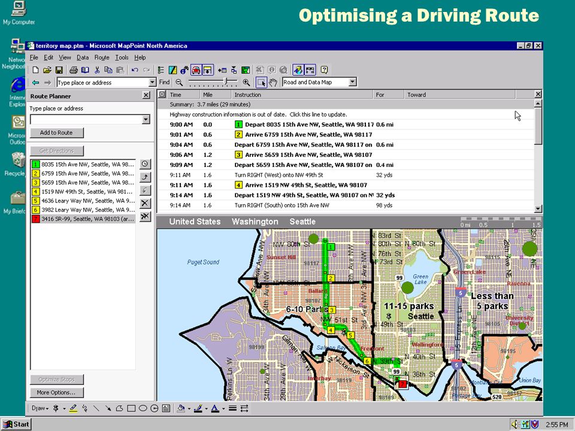Click the More Options button
The image size is (575, 431).
coord(56,392)
